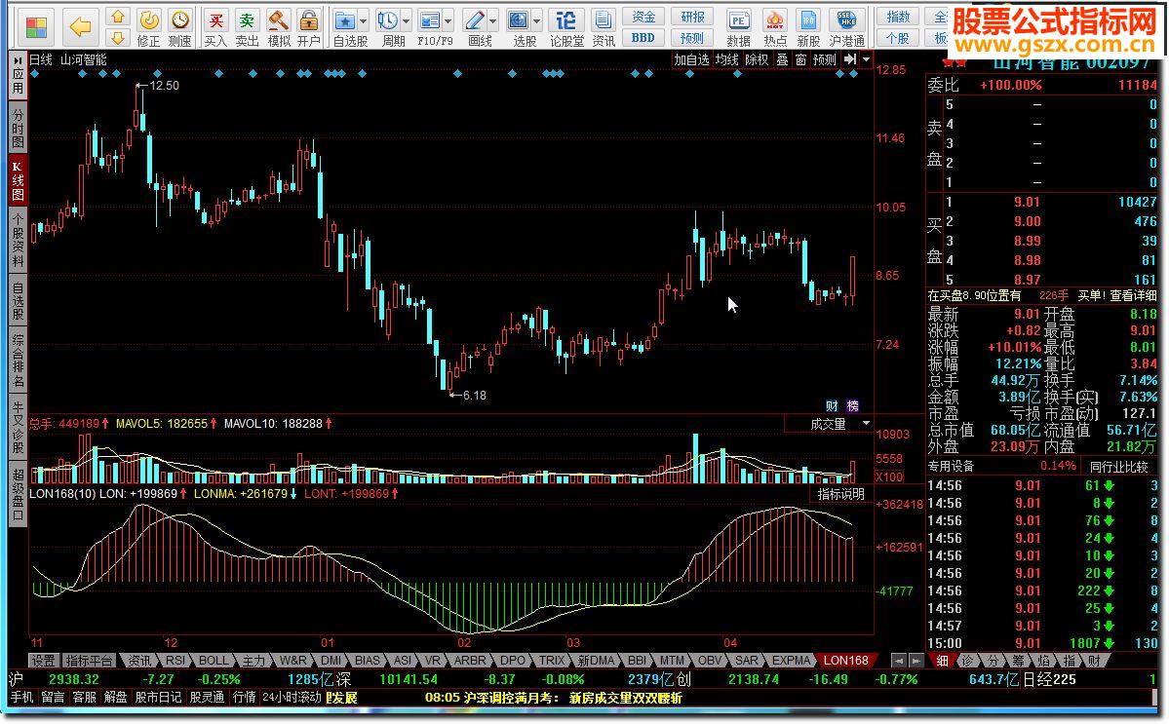Click the 指标说明 indicator description button
1169x724 pixels.
(840, 494)
